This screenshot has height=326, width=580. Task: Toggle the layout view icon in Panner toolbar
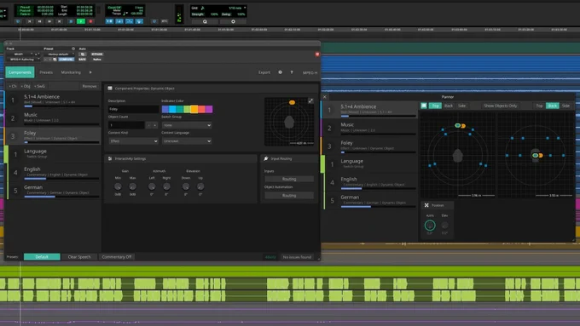tap(424, 106)
